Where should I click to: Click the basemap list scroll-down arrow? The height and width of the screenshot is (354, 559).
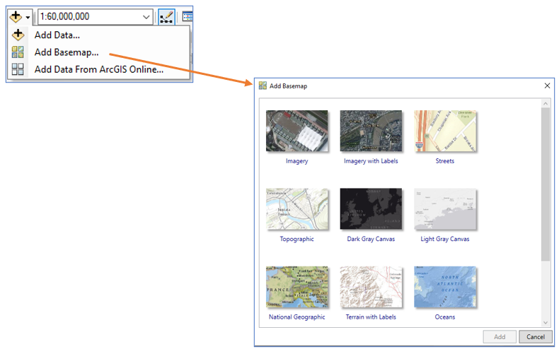pos(545,323)
